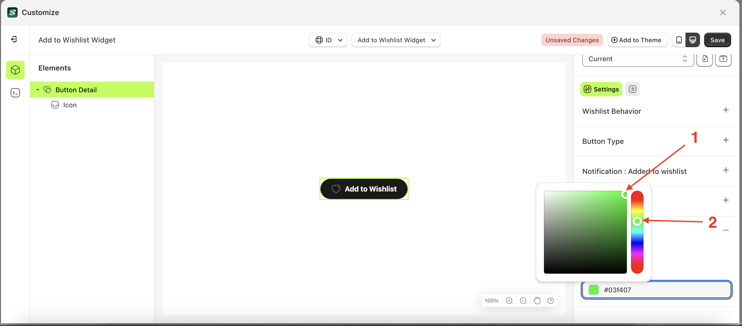Open the custom code terminal panel

[x=15, y=93]
